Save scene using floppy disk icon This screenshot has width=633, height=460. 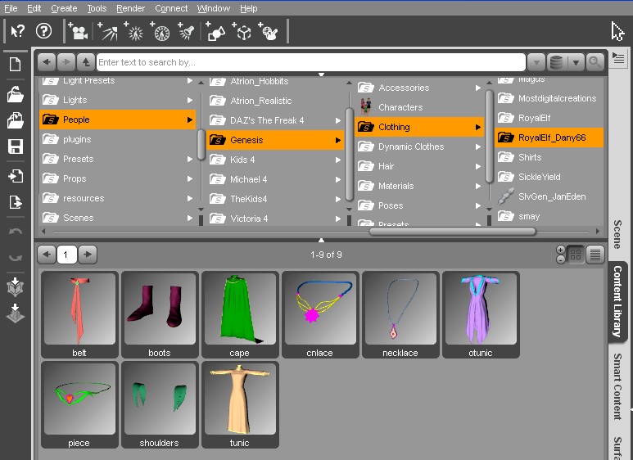click(x=16, y=147)
